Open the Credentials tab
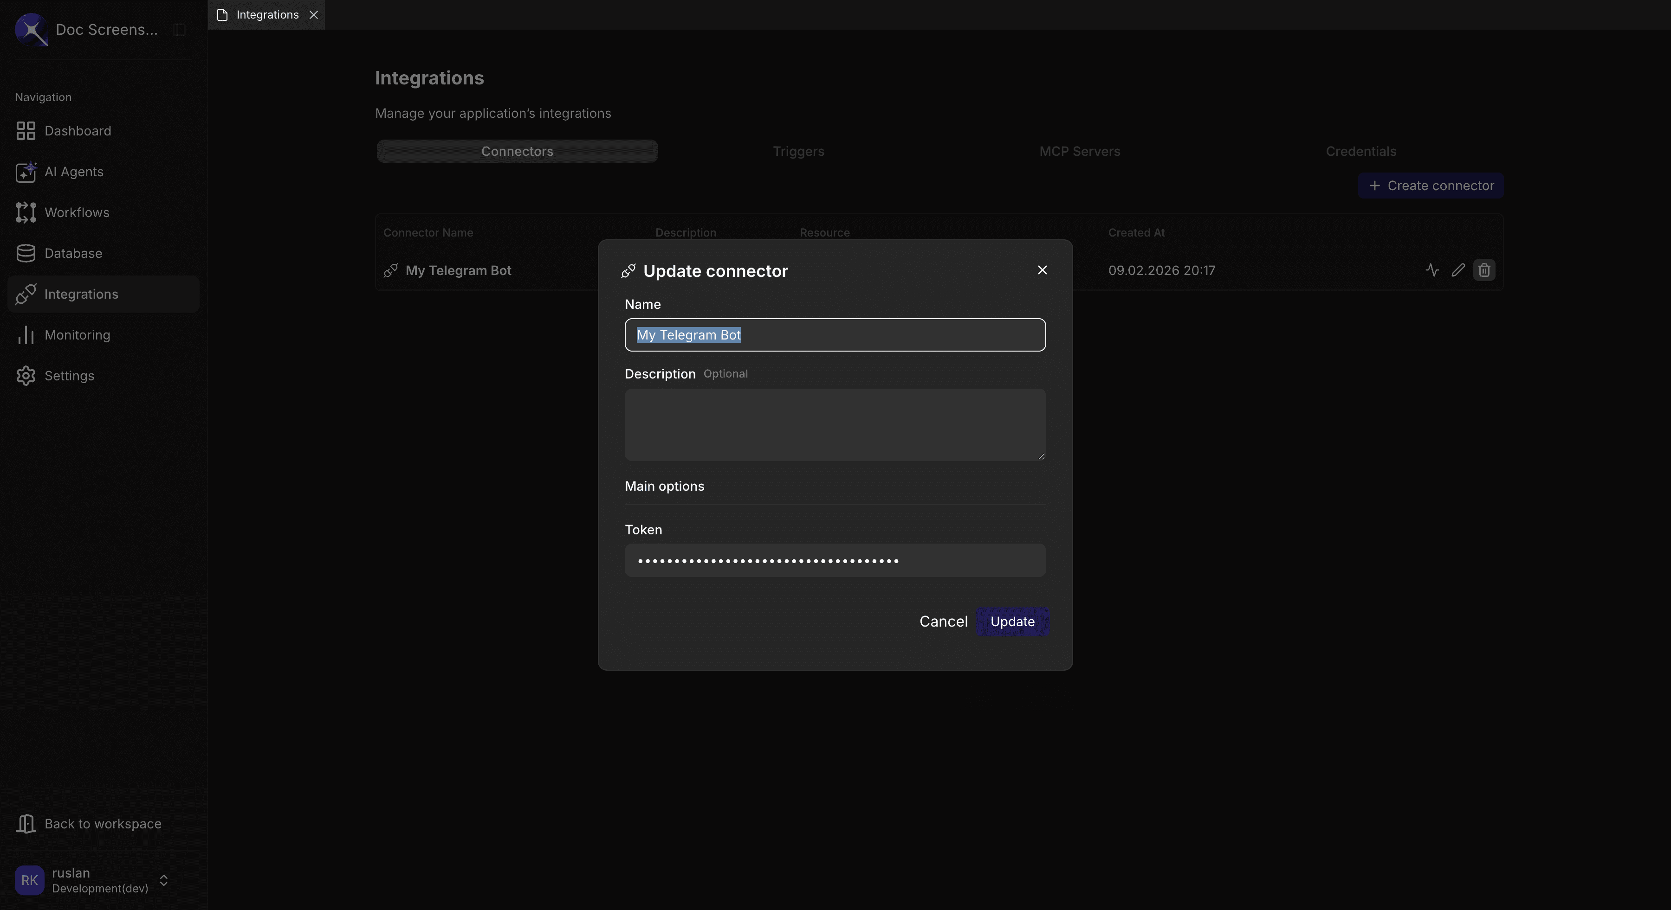 1361,151
